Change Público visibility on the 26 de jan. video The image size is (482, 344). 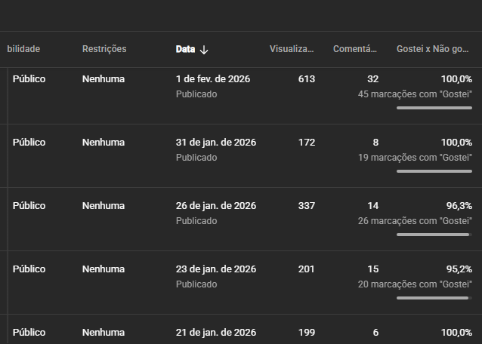29,206
